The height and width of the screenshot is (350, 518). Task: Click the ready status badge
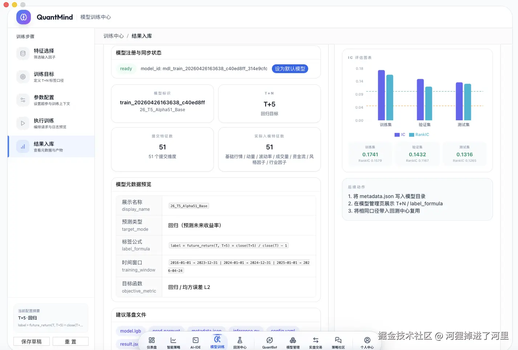click(126, 69)
